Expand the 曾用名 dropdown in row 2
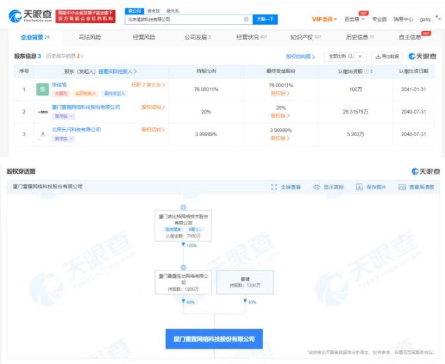The image size is (445, 364). point(64,116)
